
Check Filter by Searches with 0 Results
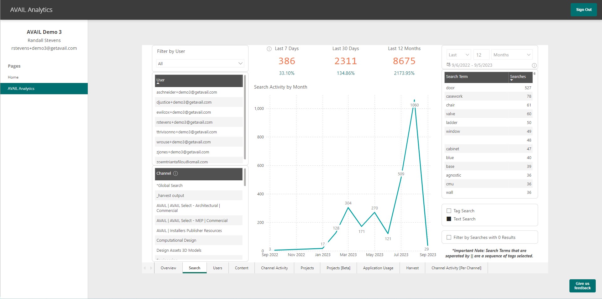click(x=449, y=238)
